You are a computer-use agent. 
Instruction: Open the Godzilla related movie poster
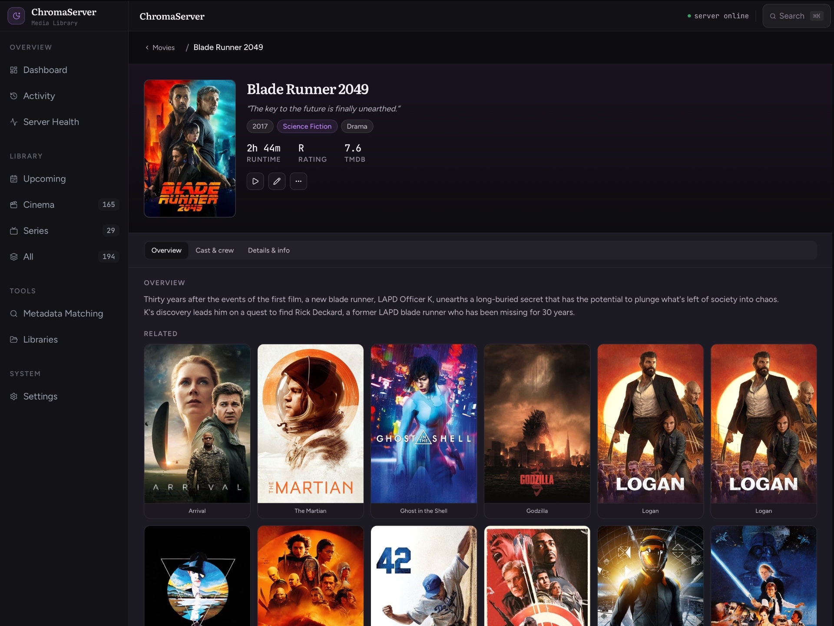(x=537, y=424)
